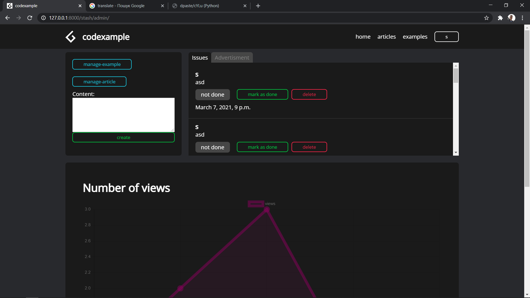
Task: Delete the second issue
Action: [x=309, y=147]
